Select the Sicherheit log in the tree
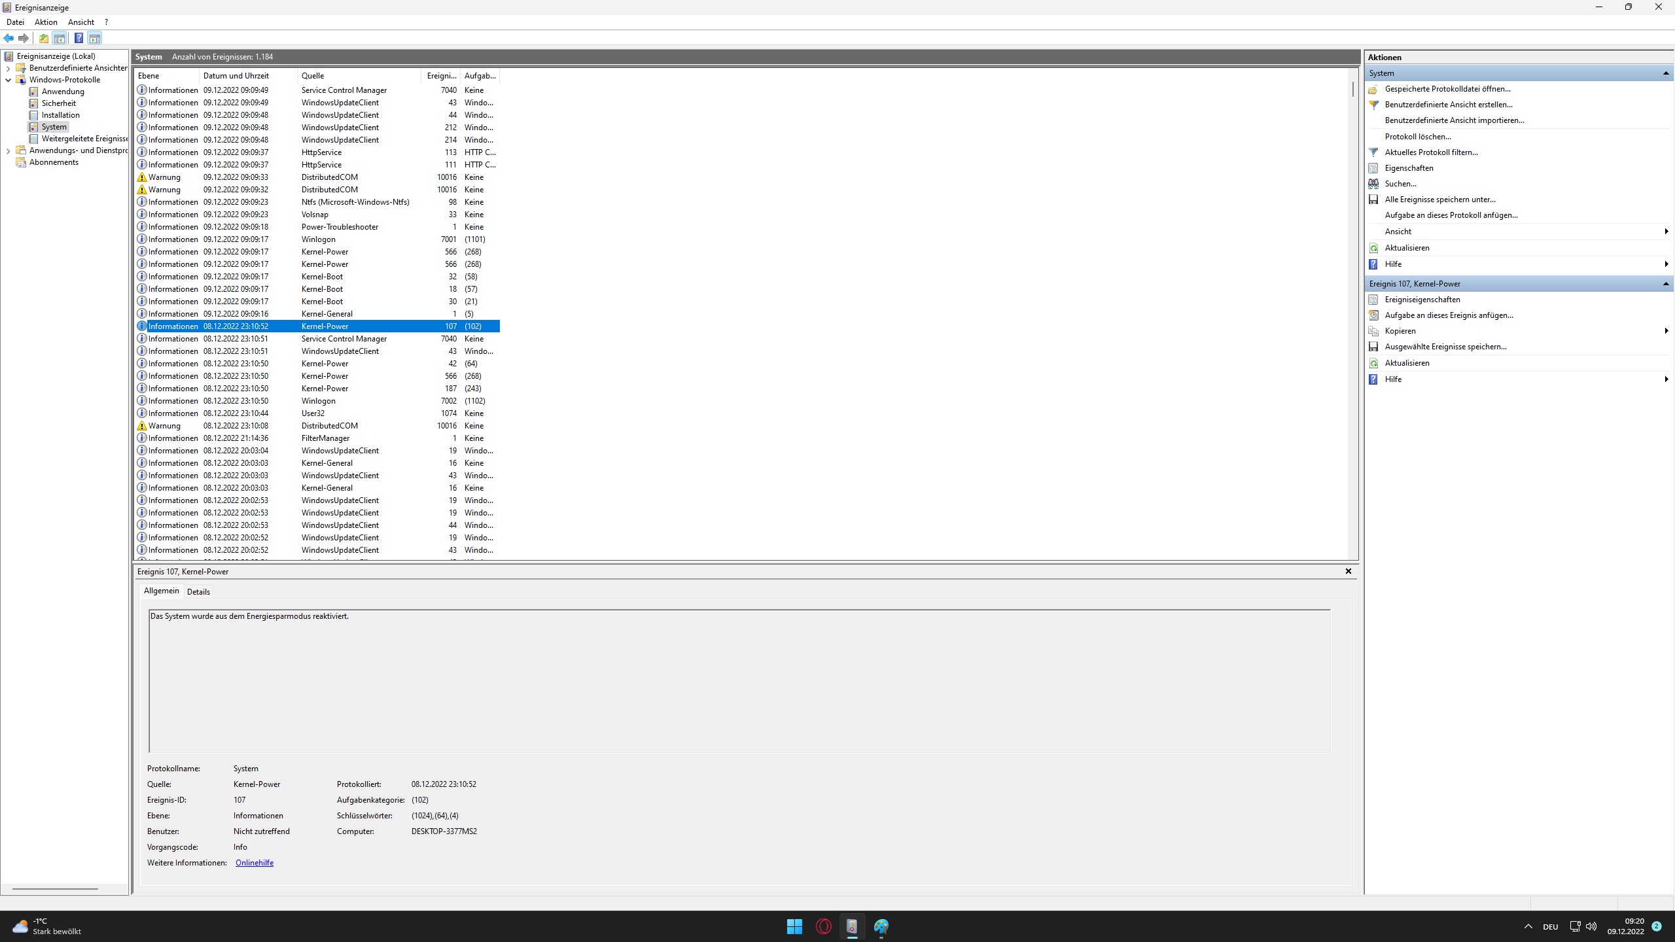1675x942 pixels. coord(58,103)
